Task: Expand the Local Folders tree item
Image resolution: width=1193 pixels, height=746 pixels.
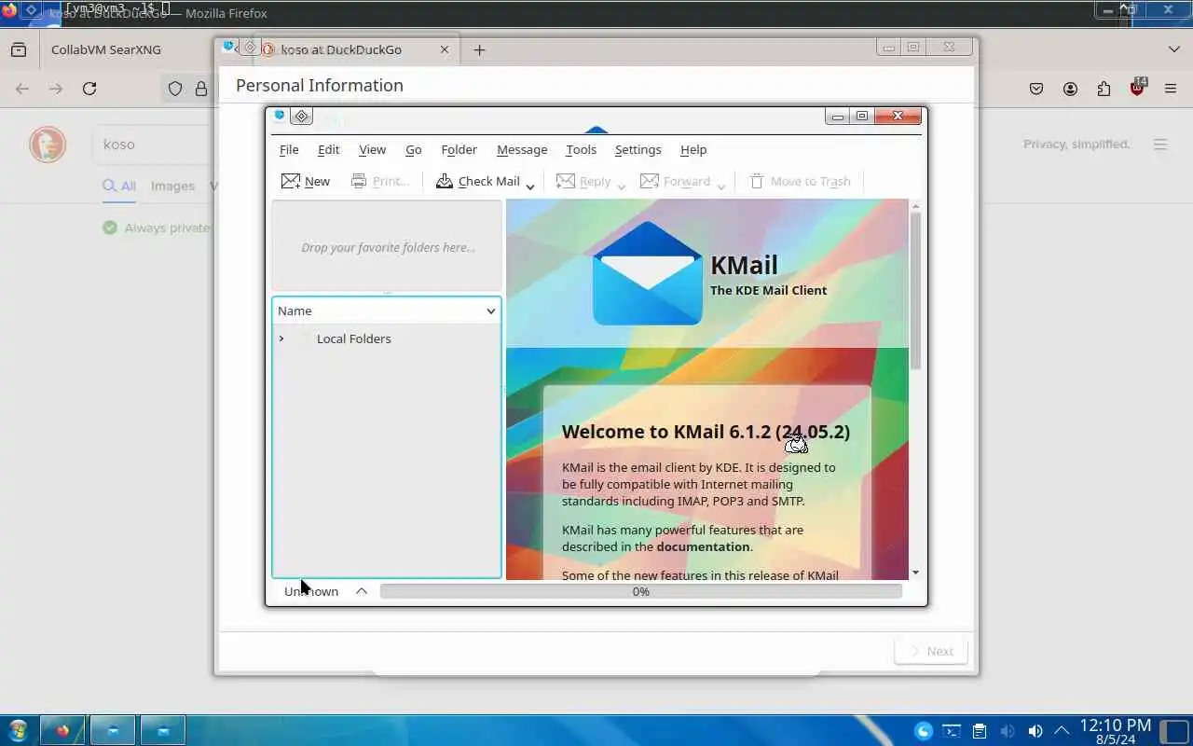Action: [x=281, y=338]
